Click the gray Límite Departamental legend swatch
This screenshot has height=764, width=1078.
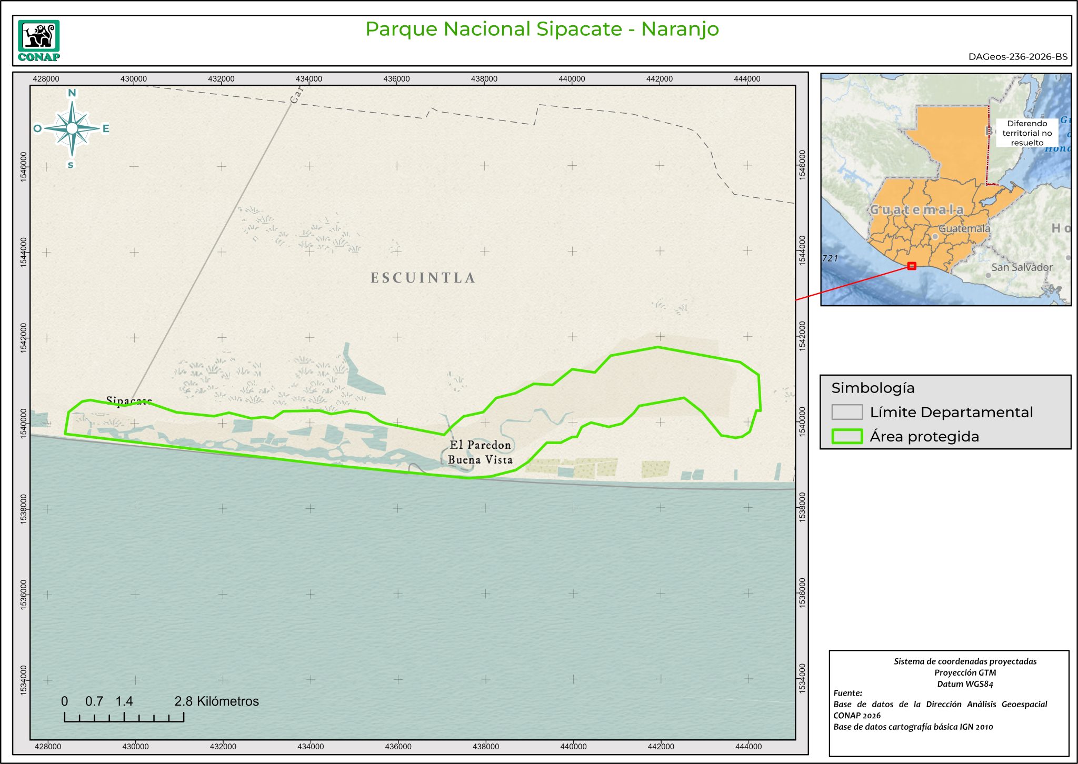pyautogui.click(x=847, y=412)
